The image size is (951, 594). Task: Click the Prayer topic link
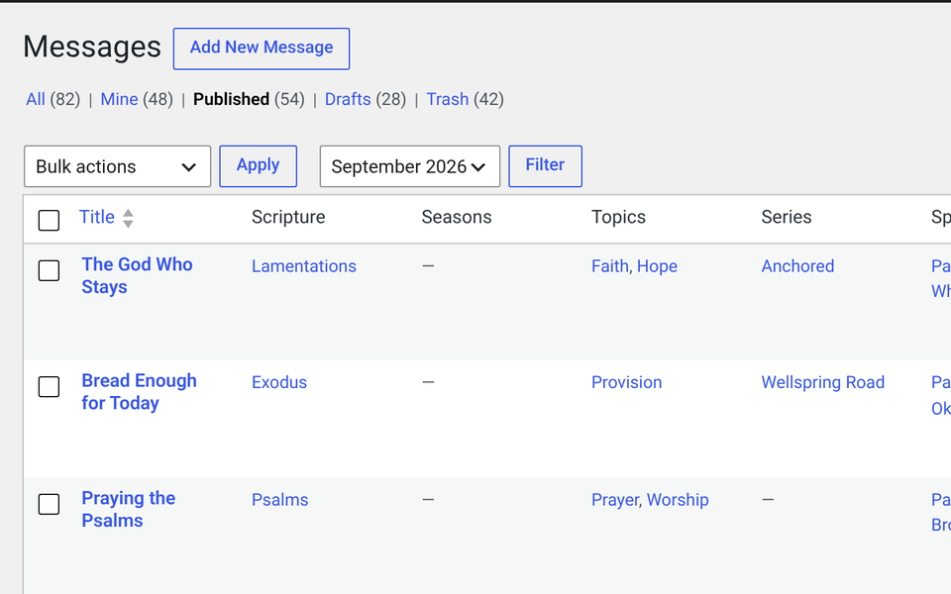[615, 500]
